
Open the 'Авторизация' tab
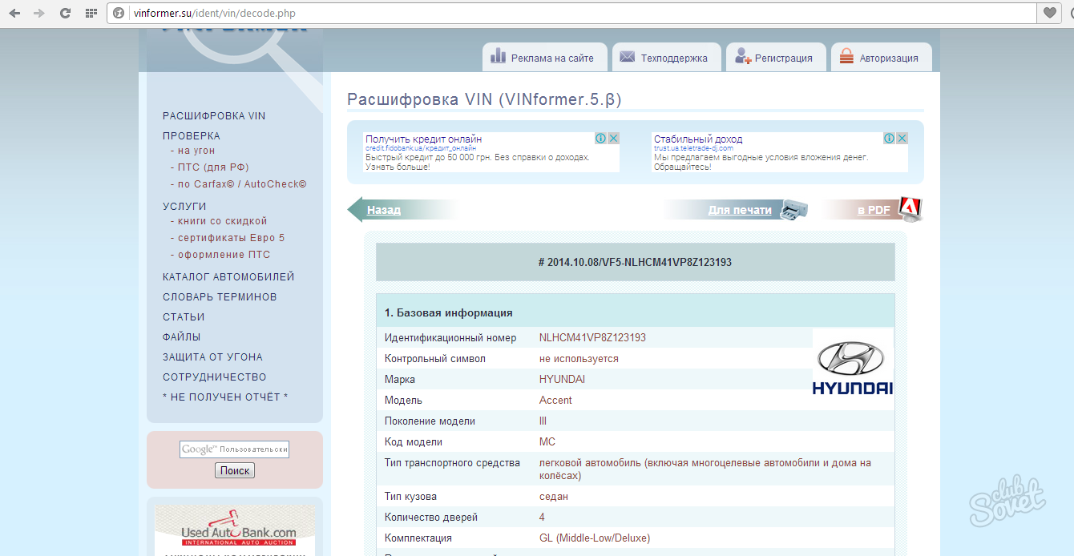[x=880, y=58]
